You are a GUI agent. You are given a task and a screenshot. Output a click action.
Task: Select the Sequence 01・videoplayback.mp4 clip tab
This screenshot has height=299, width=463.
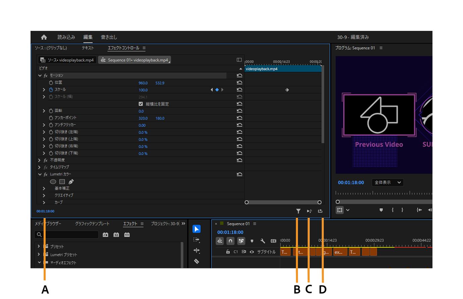(x=135, y=60)
